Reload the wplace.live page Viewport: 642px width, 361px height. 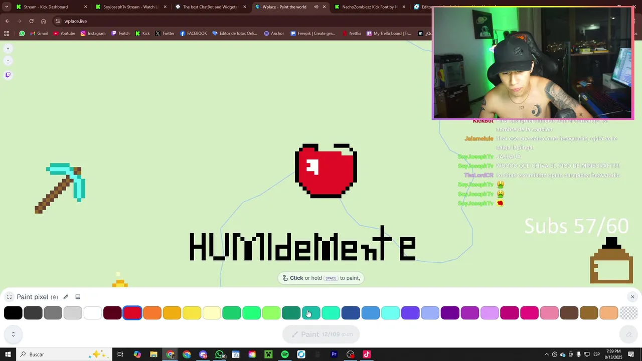(31, 21)
